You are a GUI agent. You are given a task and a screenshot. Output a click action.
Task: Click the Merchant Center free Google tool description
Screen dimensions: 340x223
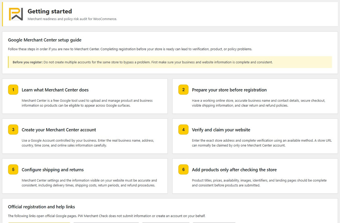(87, 103)
